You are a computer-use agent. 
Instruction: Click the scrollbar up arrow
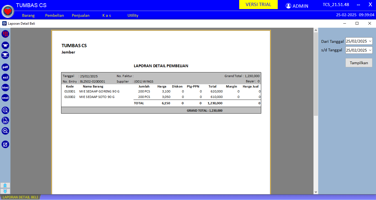coord(316,30)
